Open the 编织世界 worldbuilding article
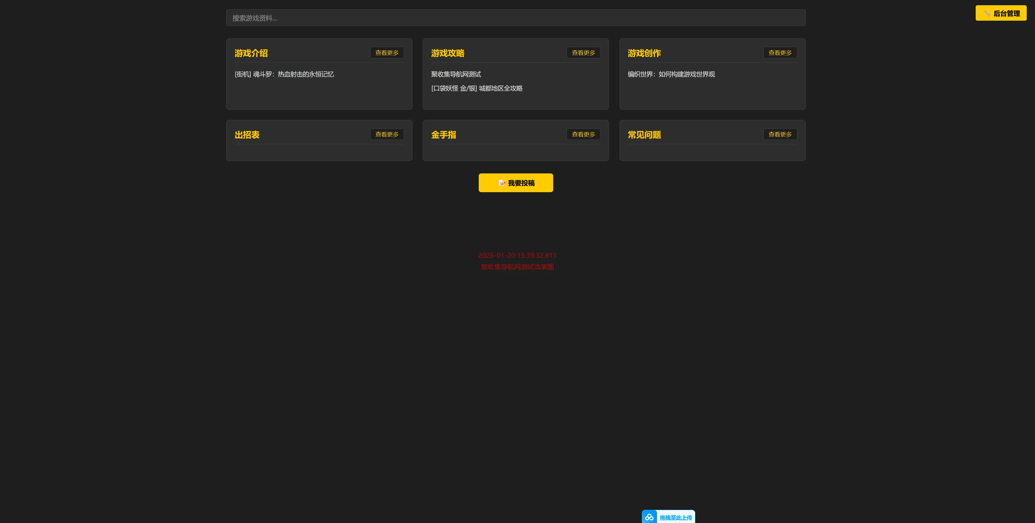Image resolution: width=1035 pixels, height=523 pixels. [671, 74]
